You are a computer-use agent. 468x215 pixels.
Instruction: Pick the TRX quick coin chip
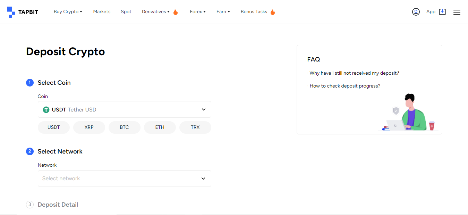[x=195, y=127]
